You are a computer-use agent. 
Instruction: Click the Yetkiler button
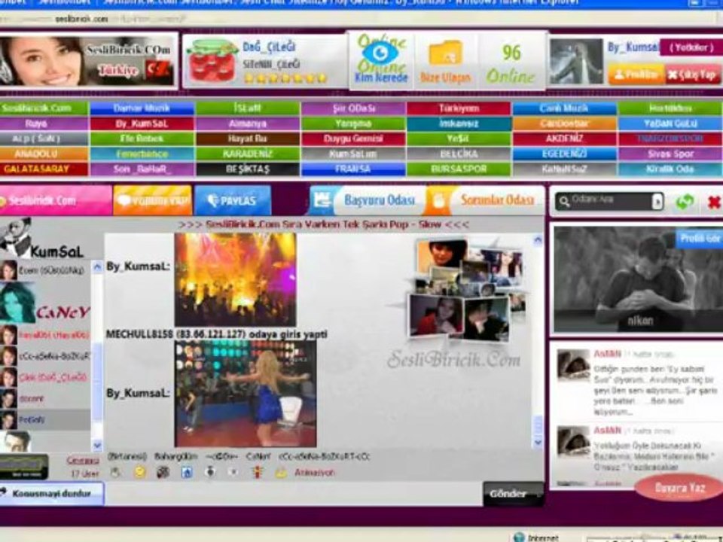(x=691, y=47)
